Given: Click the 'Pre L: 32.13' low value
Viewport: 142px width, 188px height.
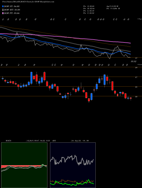Looking at the screenshot, I should tap(89, 11).
